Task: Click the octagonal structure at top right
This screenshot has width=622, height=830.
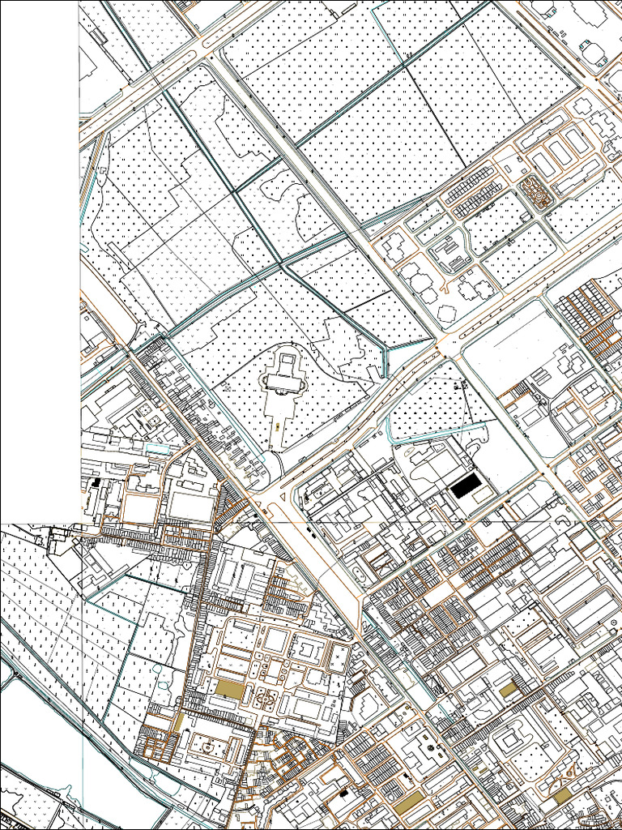Action: click(x=591, y=54)
